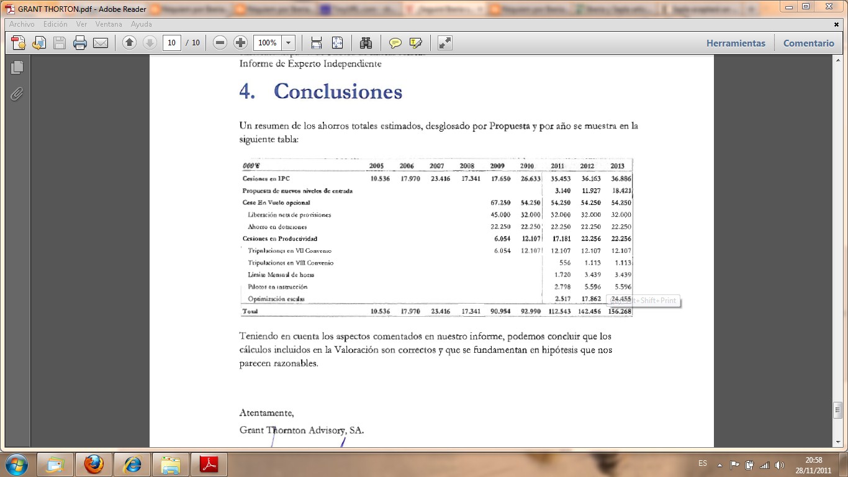
Task: Open the Archivo menu
Action: coord(22,24)
